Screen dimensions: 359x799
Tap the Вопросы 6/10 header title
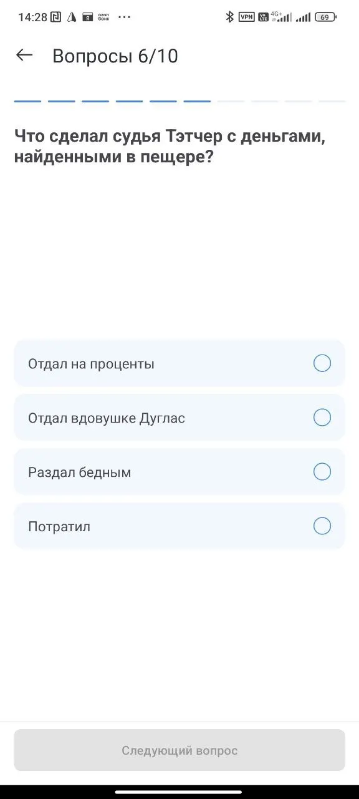pos(115,56)
